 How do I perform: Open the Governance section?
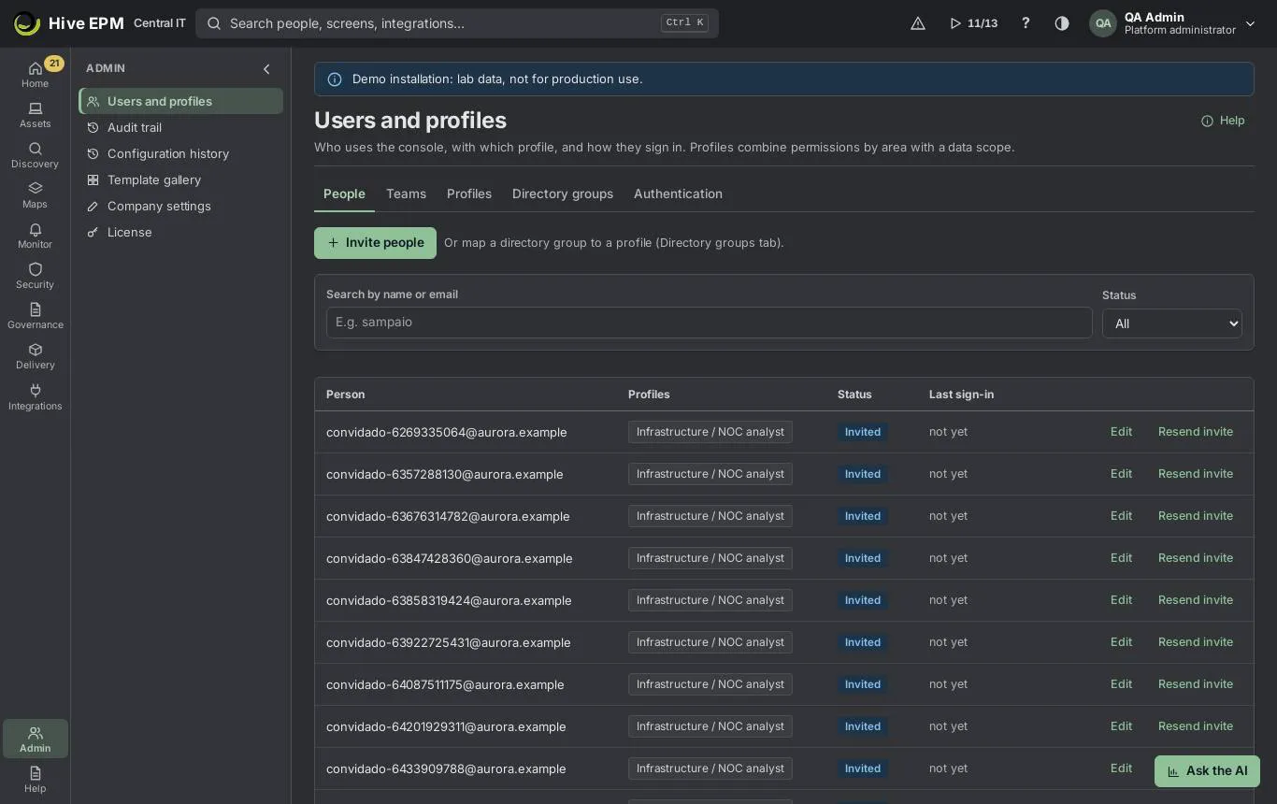click(x=35, y=316)
